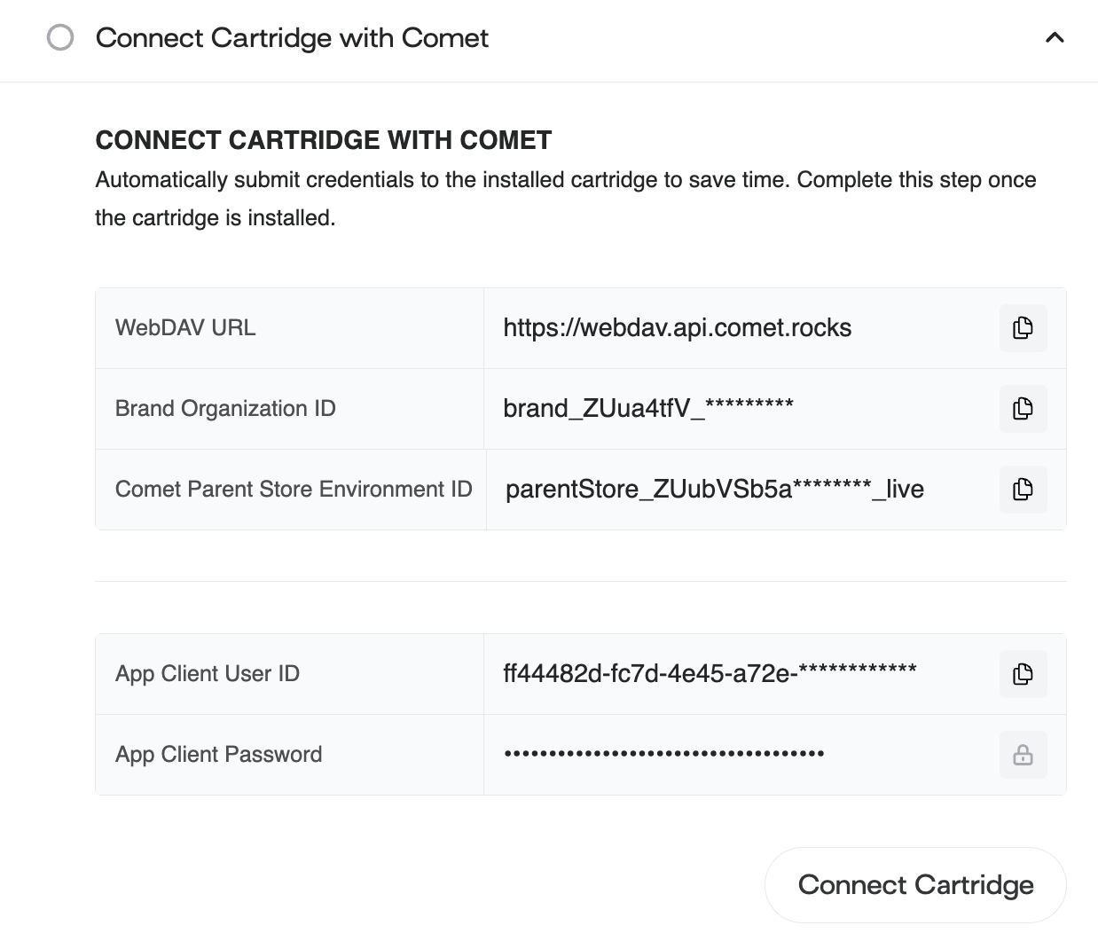
Task: Select the WebDAV URL field value
Action: 677,328
